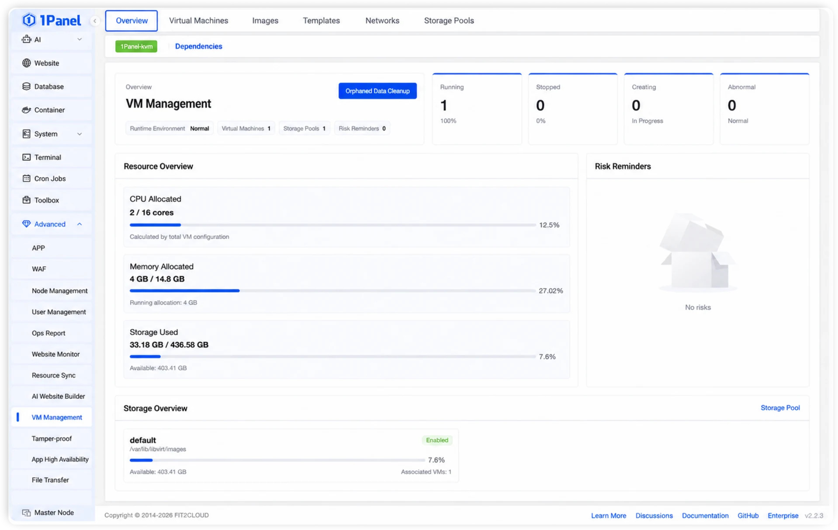This screenshot has height=530, width=838.
Task: Open File Transfer in the sidebar
Action: 52,480
